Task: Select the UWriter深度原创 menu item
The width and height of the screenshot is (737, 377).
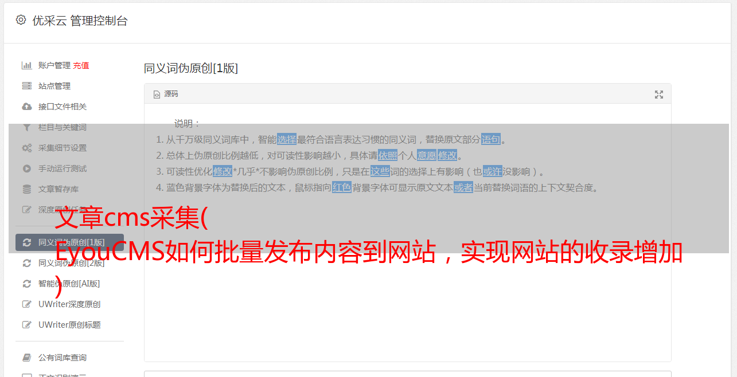Action: pyautogui.click(x=69, y=304)
